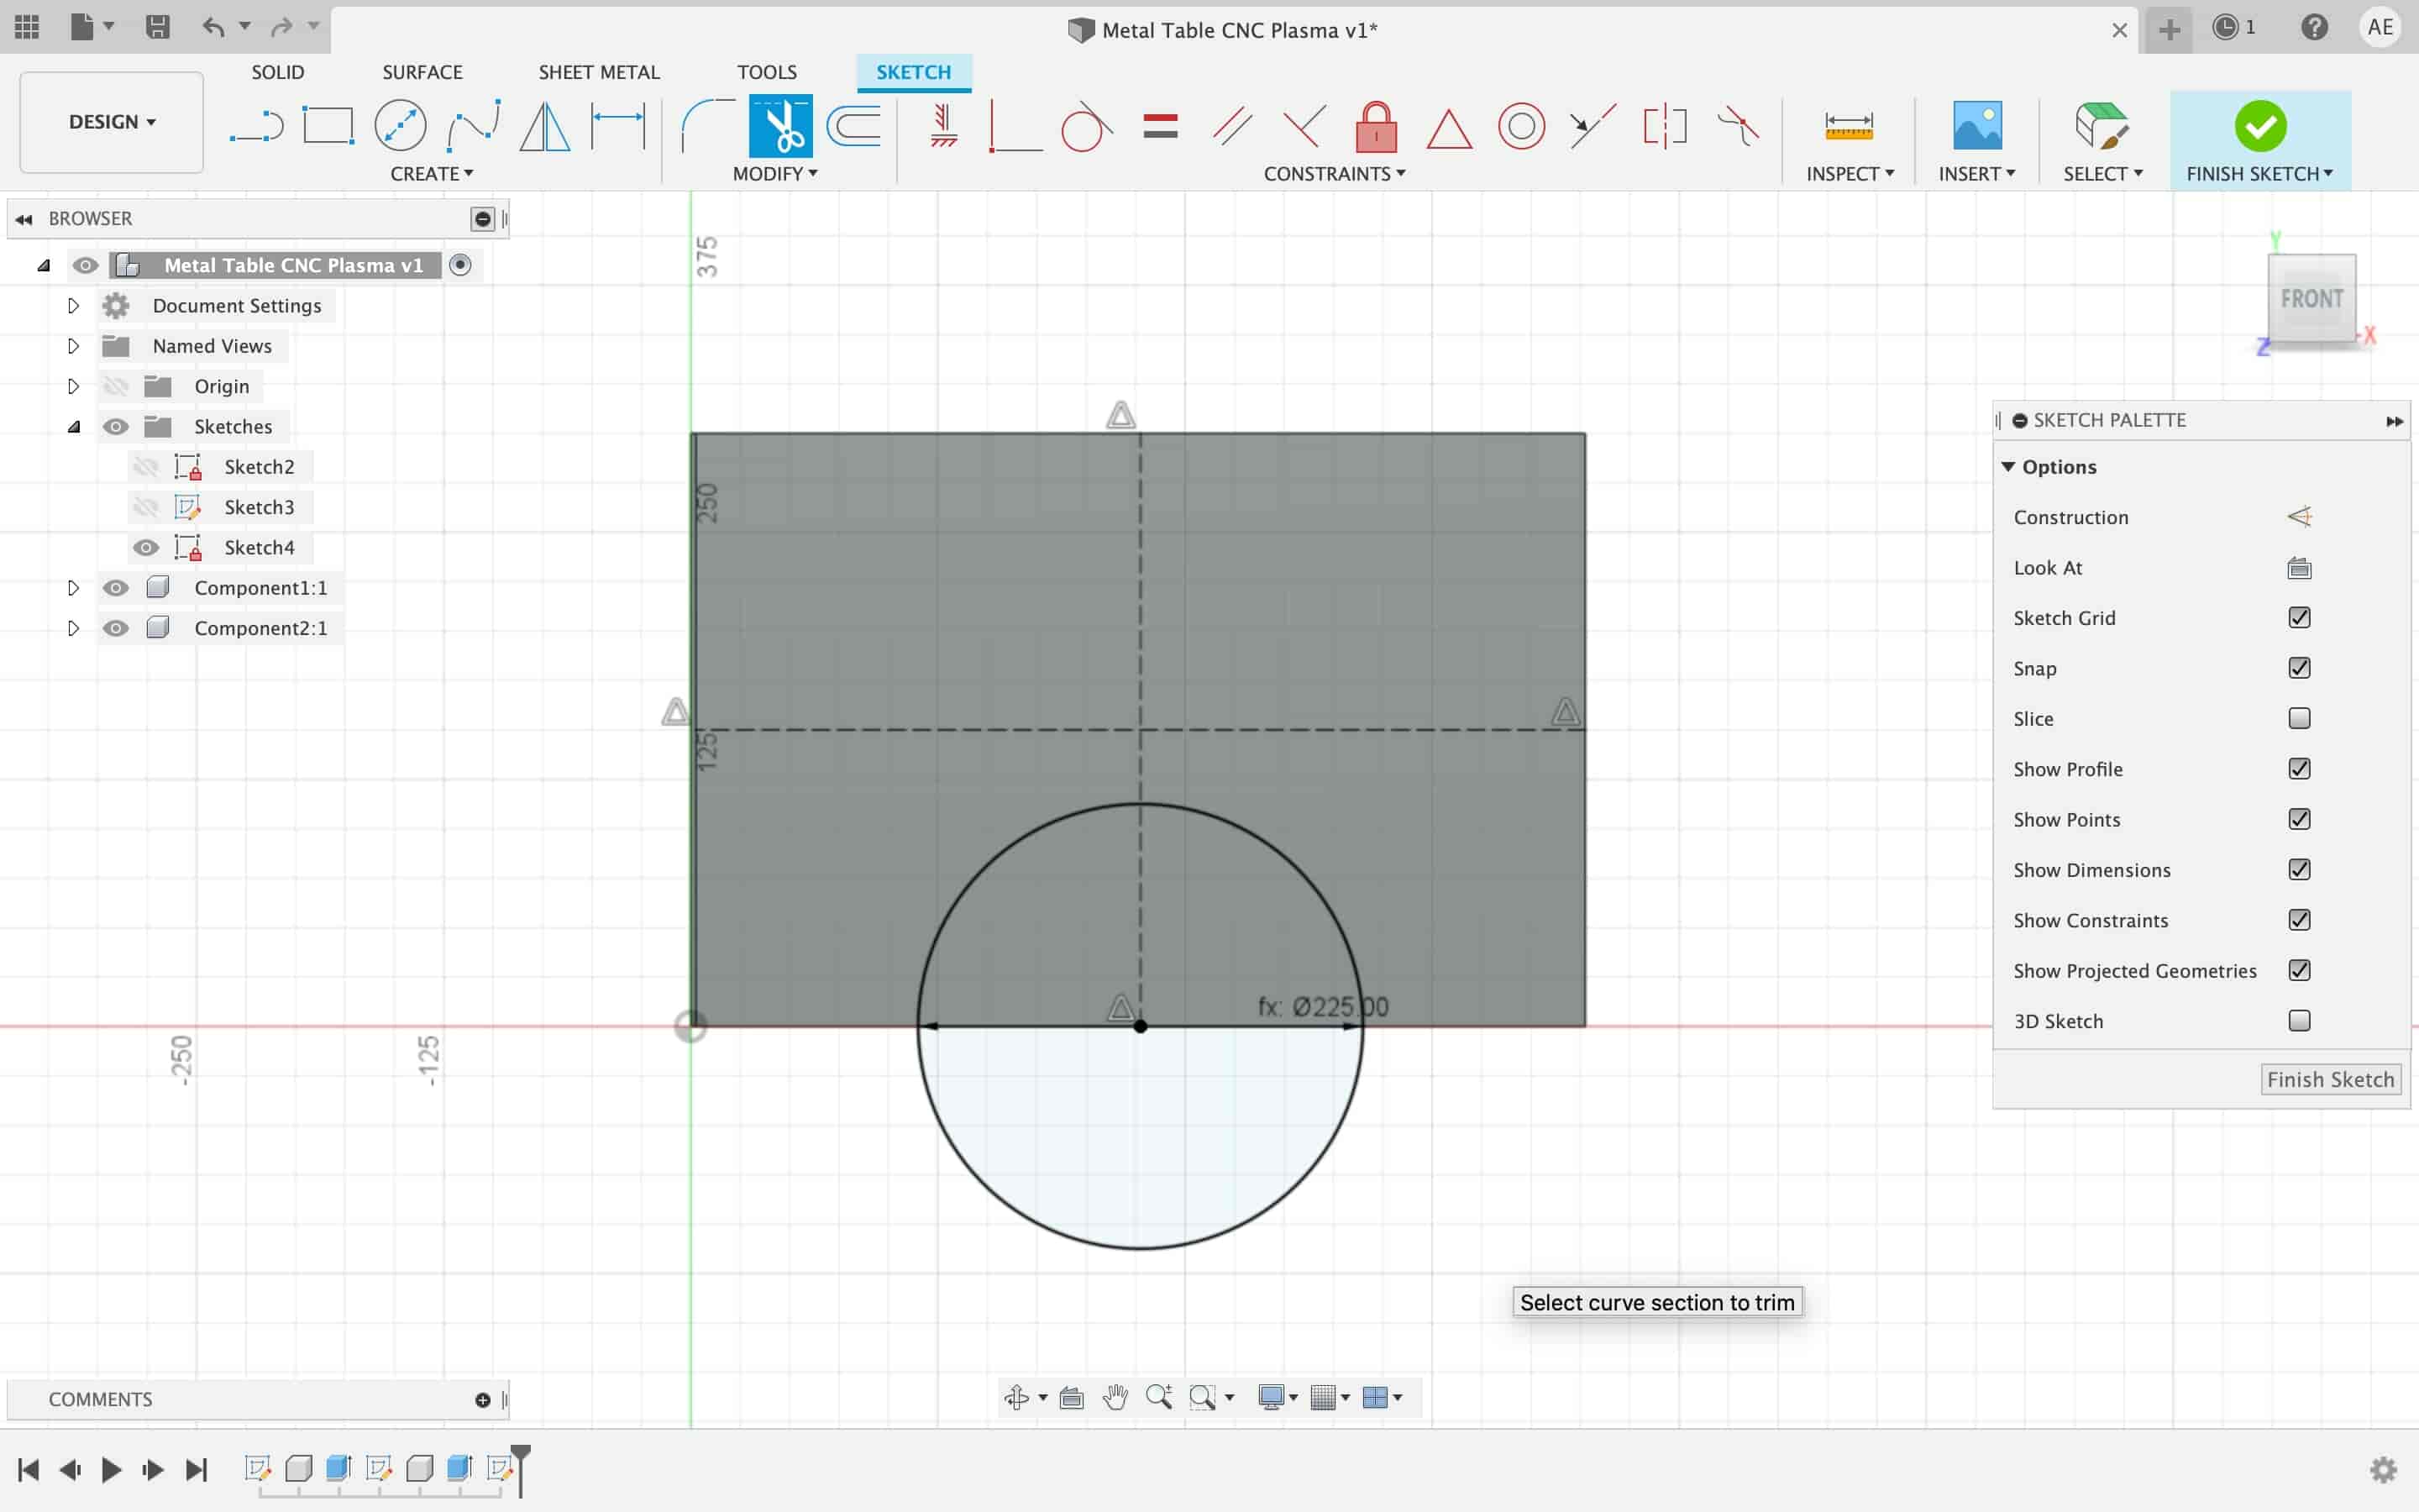Open the CONSTRAINTS dropdown menu
The height and width of the screenshot is (1512, 2419).
1335,174
